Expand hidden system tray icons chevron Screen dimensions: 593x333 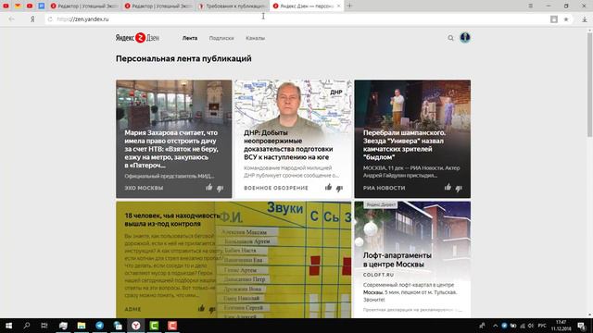[x=495, y=326]
